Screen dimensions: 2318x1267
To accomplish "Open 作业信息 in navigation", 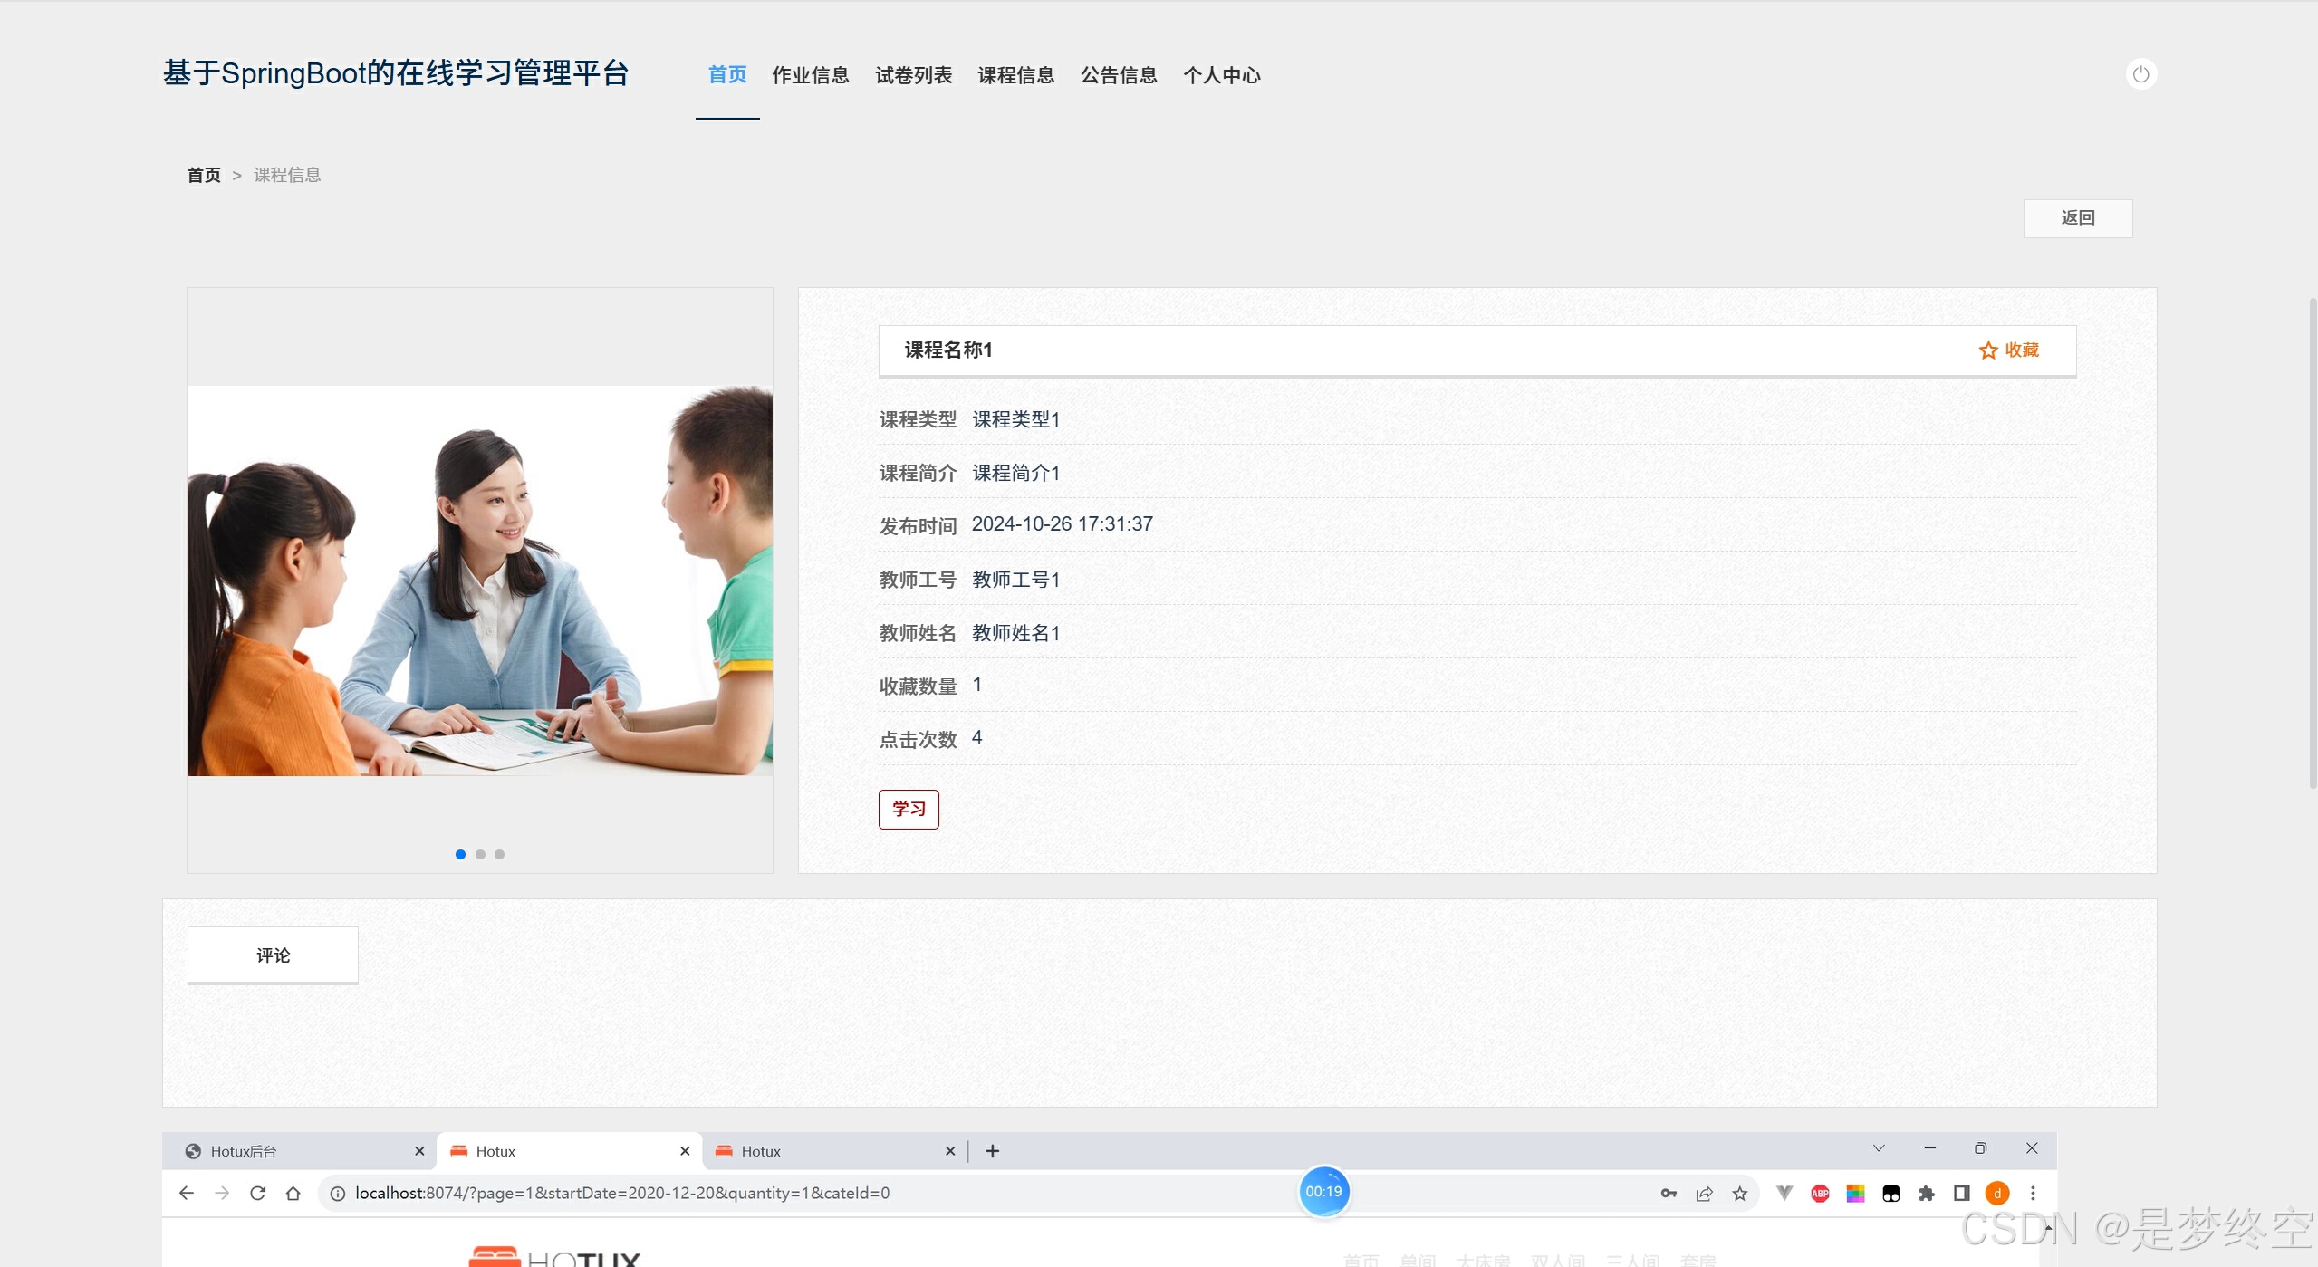I will click(x=810, y=75).
